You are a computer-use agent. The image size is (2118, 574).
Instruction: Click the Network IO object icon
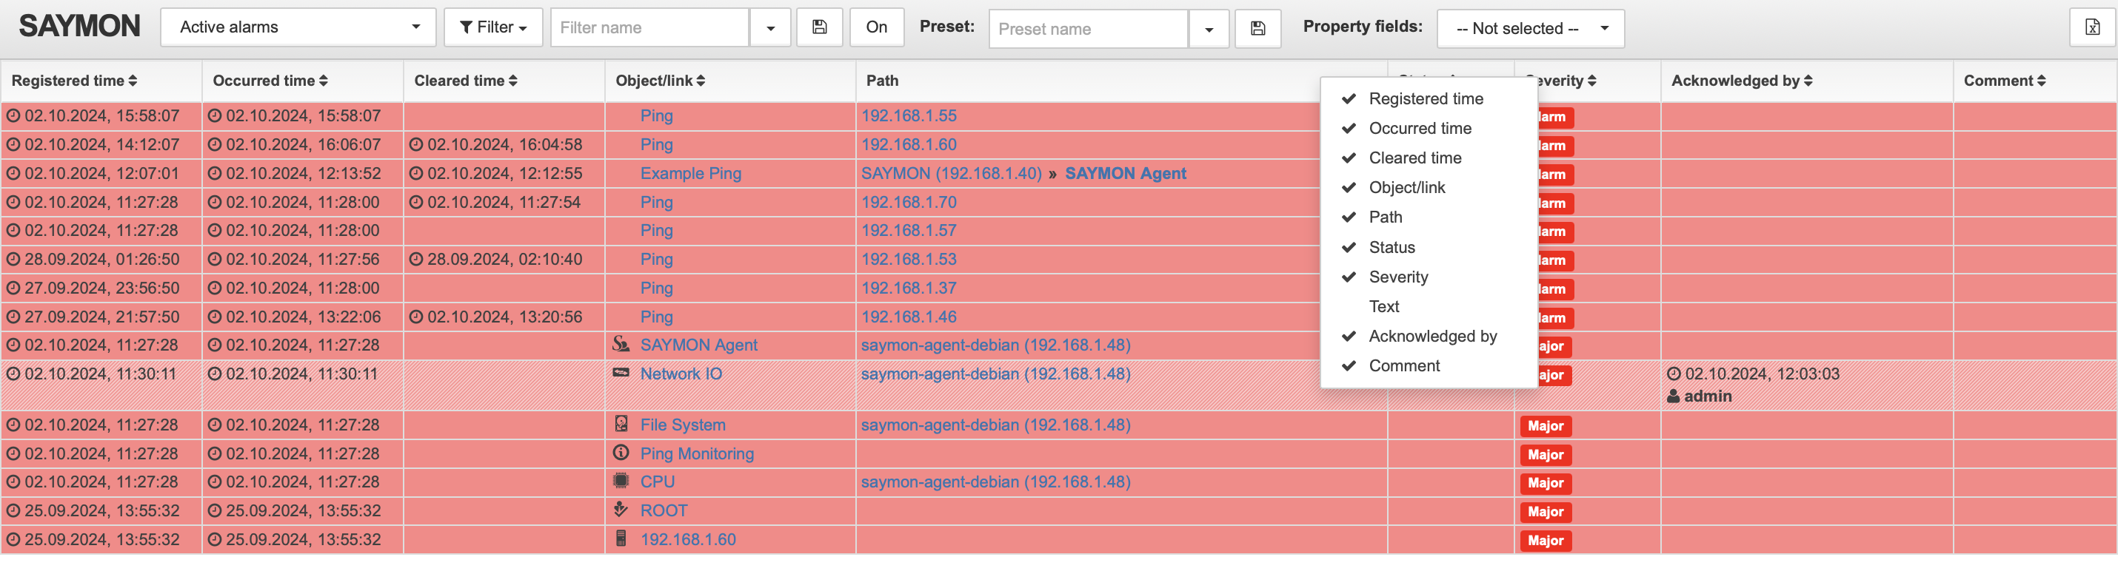621,374
